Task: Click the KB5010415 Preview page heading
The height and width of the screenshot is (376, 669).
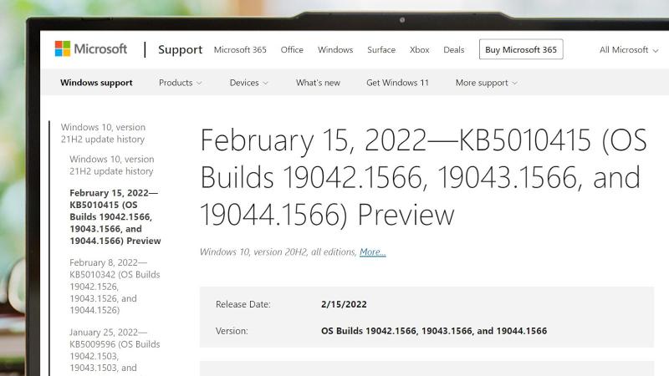Action: tap(423, 177)
